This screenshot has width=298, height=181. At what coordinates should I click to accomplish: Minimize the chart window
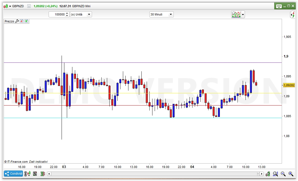pos(284,6)
